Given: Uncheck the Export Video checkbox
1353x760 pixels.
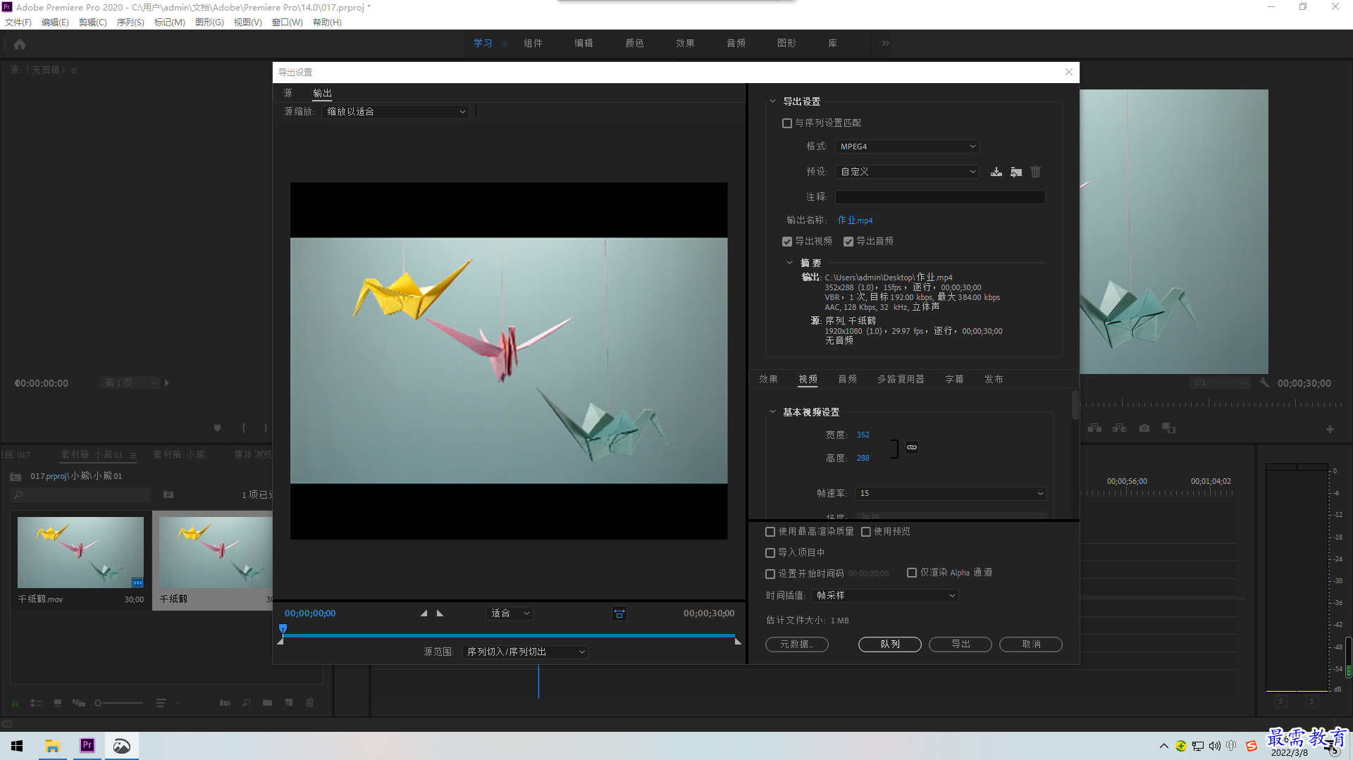Looking at the screenshot, I should (x=787, y=242).
